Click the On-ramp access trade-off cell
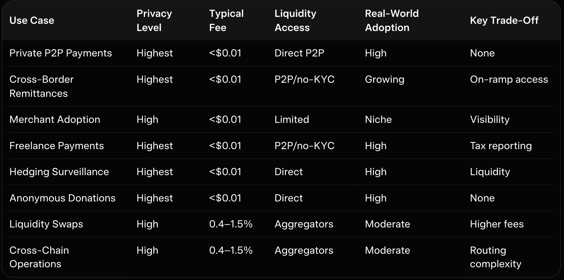The image size is (564, 280). coord(509,79)
